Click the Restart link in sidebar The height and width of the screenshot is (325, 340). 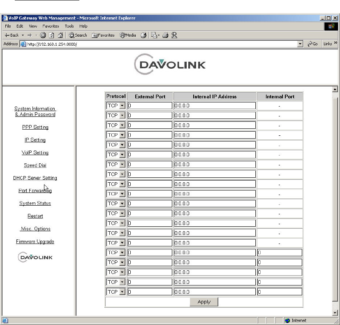35,216
